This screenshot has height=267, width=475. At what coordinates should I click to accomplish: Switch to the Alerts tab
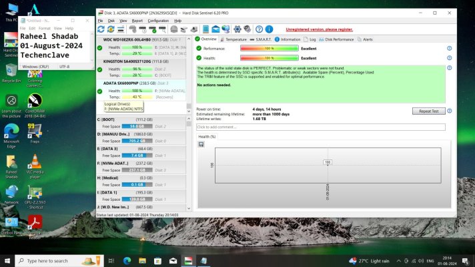(365, 39)
